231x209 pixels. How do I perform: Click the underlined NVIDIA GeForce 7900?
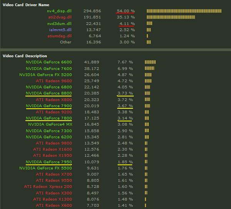coord(49,106)
